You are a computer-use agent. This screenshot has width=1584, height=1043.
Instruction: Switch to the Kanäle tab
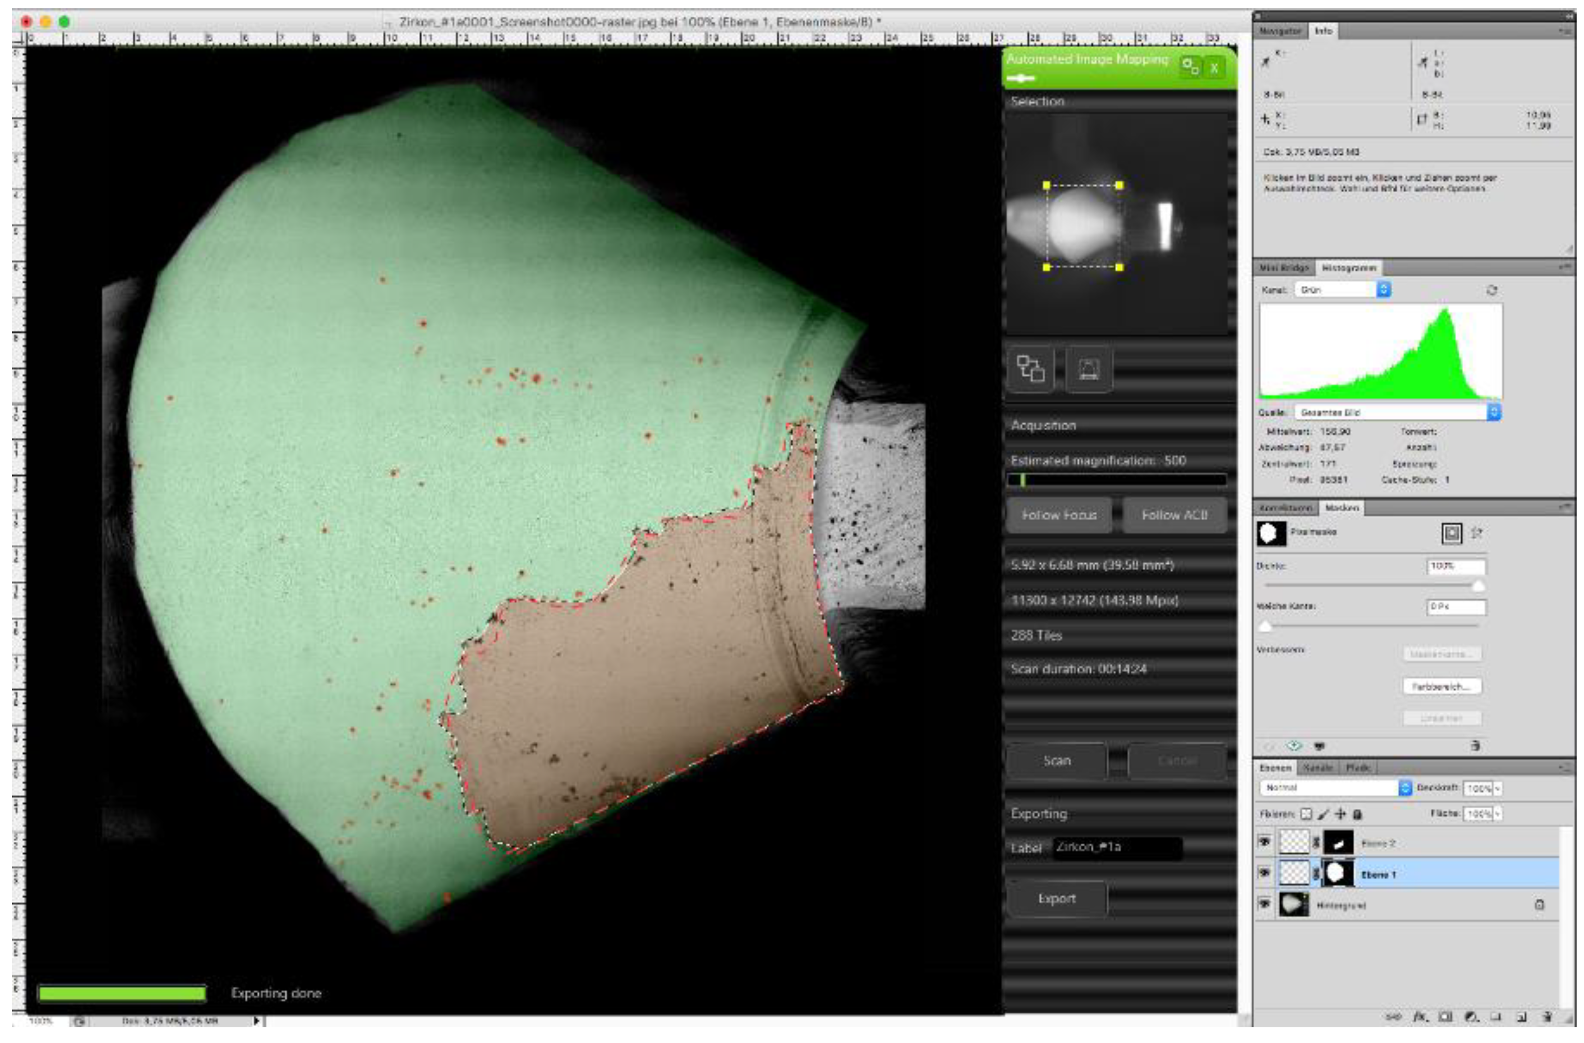(x=1318, y=768)
